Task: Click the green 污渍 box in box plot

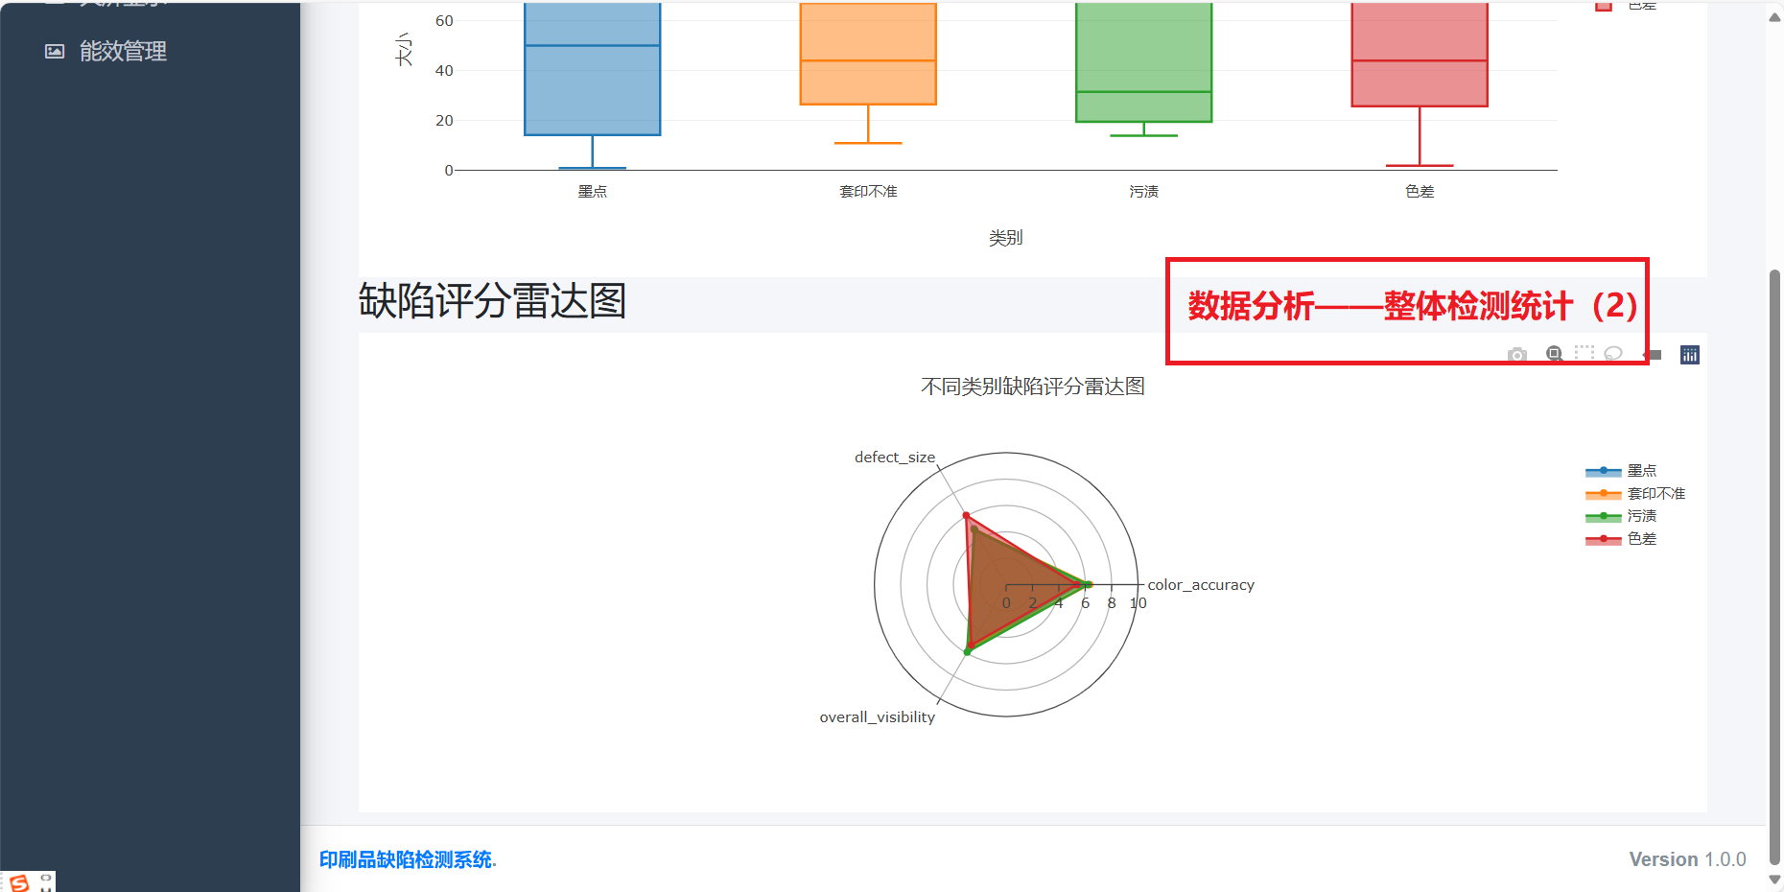Action: 1143,62
